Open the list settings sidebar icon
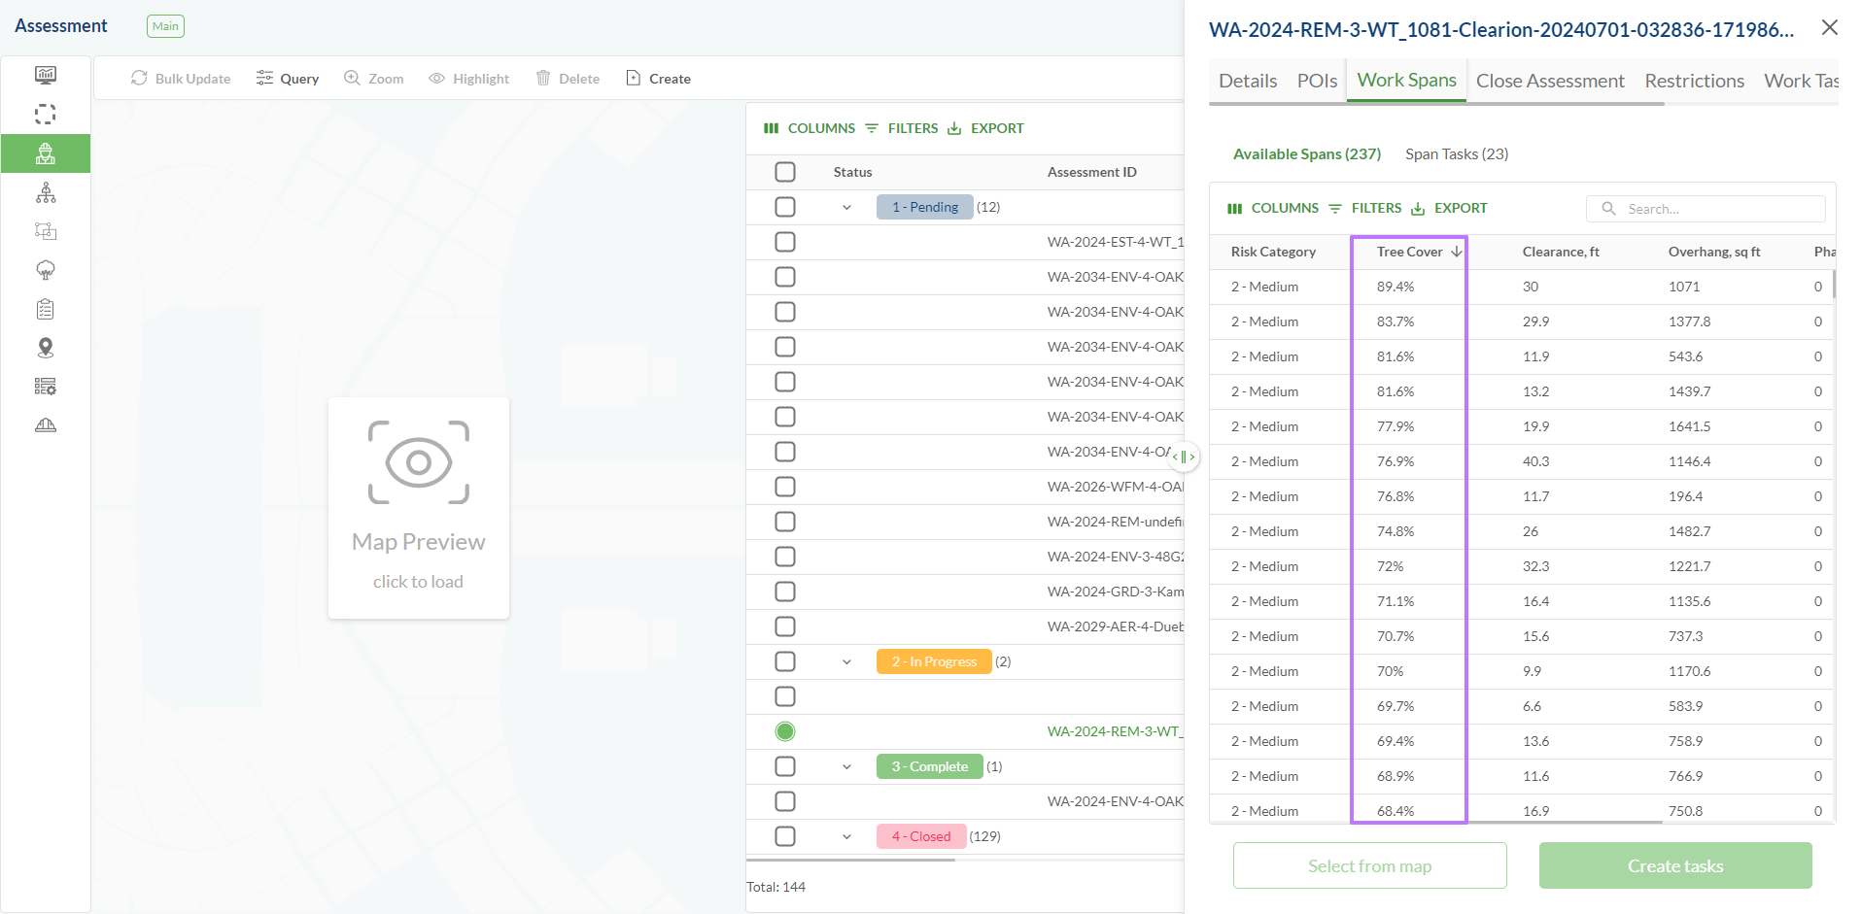 46,387
